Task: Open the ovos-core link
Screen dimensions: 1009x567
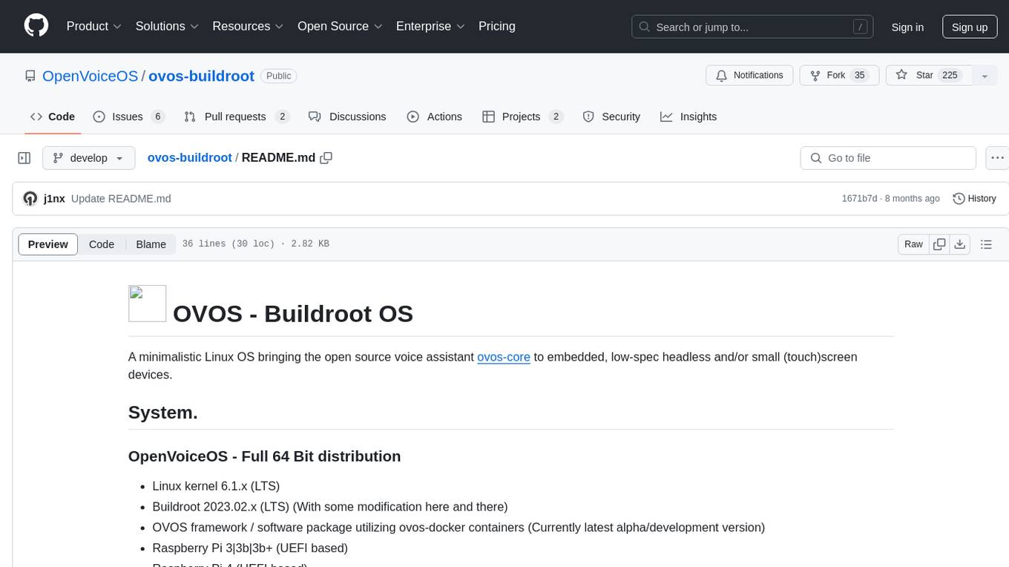Action: pos(504,357)
